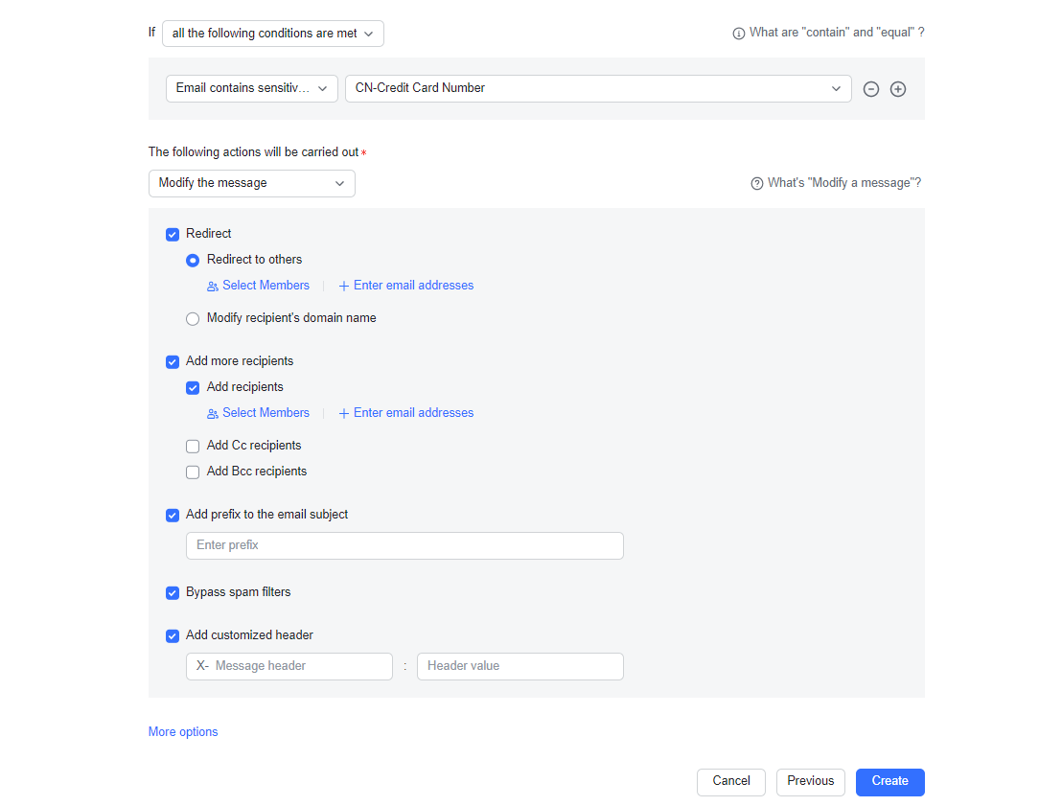This screenshot has width=1062, height=806.
Task: Remove the condition with the minus icon
Action: 870,88
